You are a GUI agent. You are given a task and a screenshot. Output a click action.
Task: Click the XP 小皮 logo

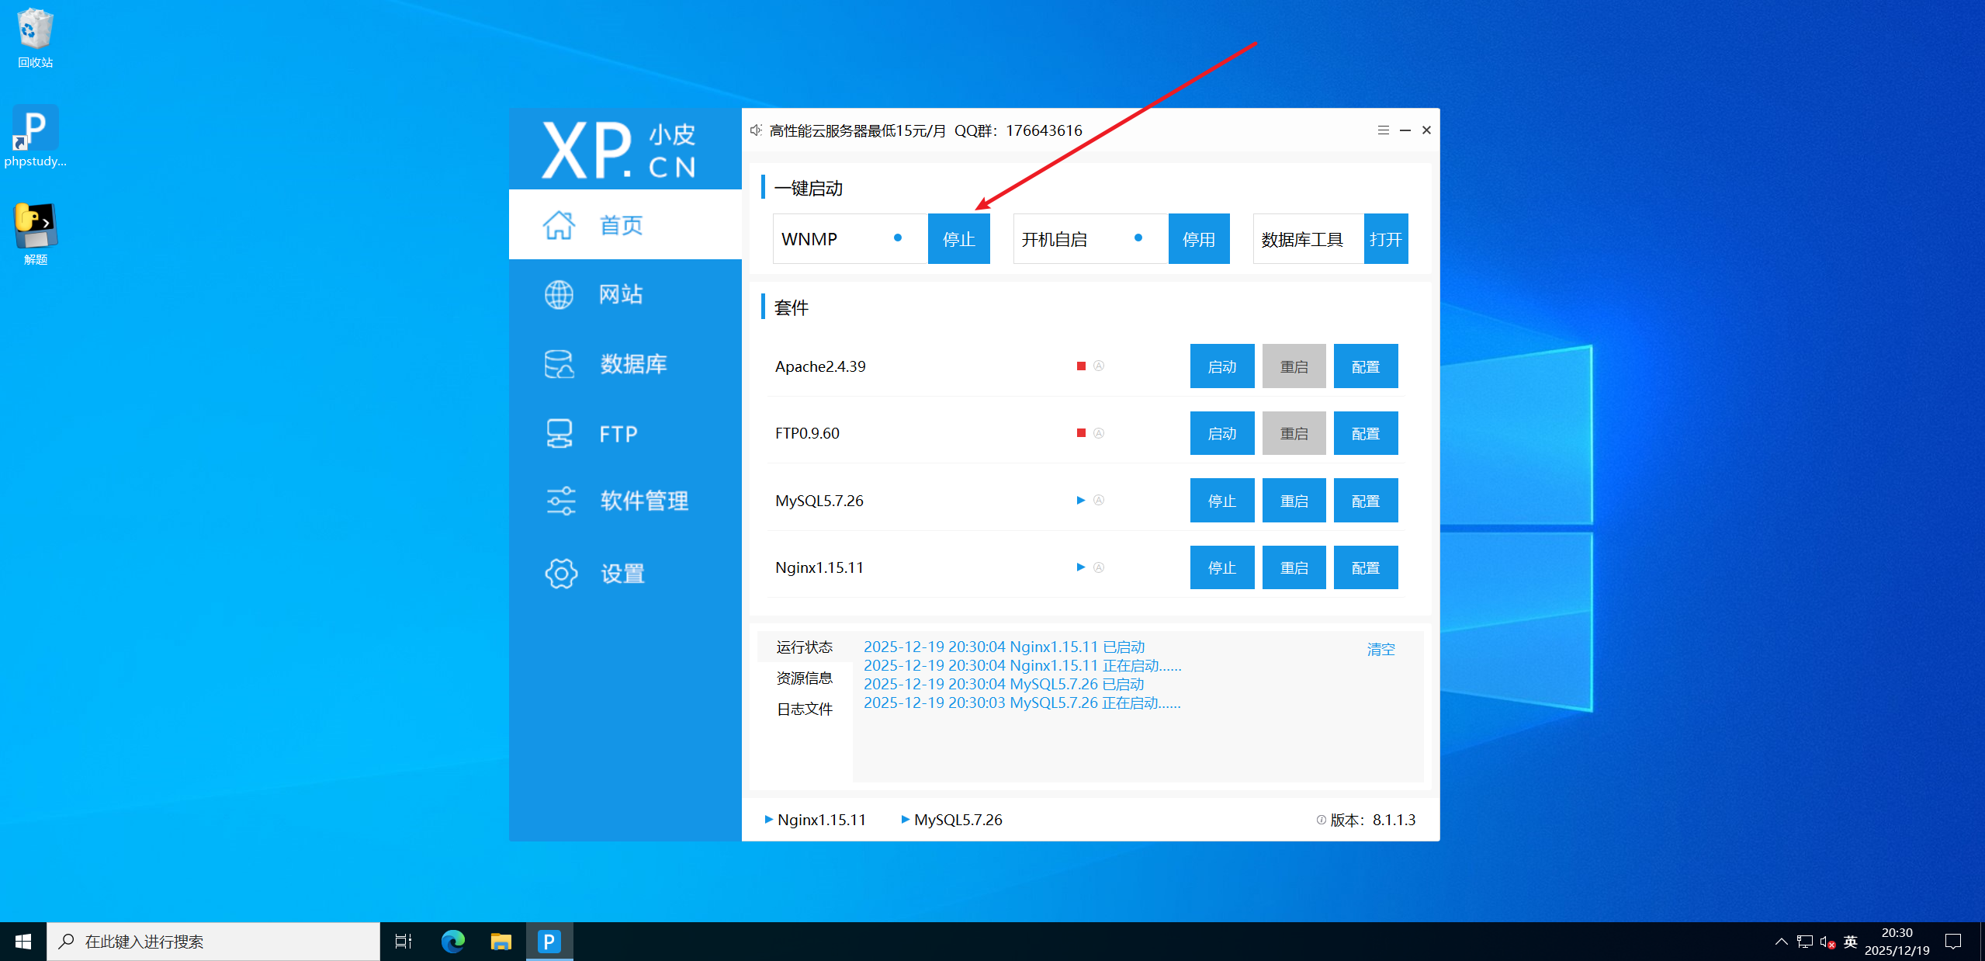point(618,150)
